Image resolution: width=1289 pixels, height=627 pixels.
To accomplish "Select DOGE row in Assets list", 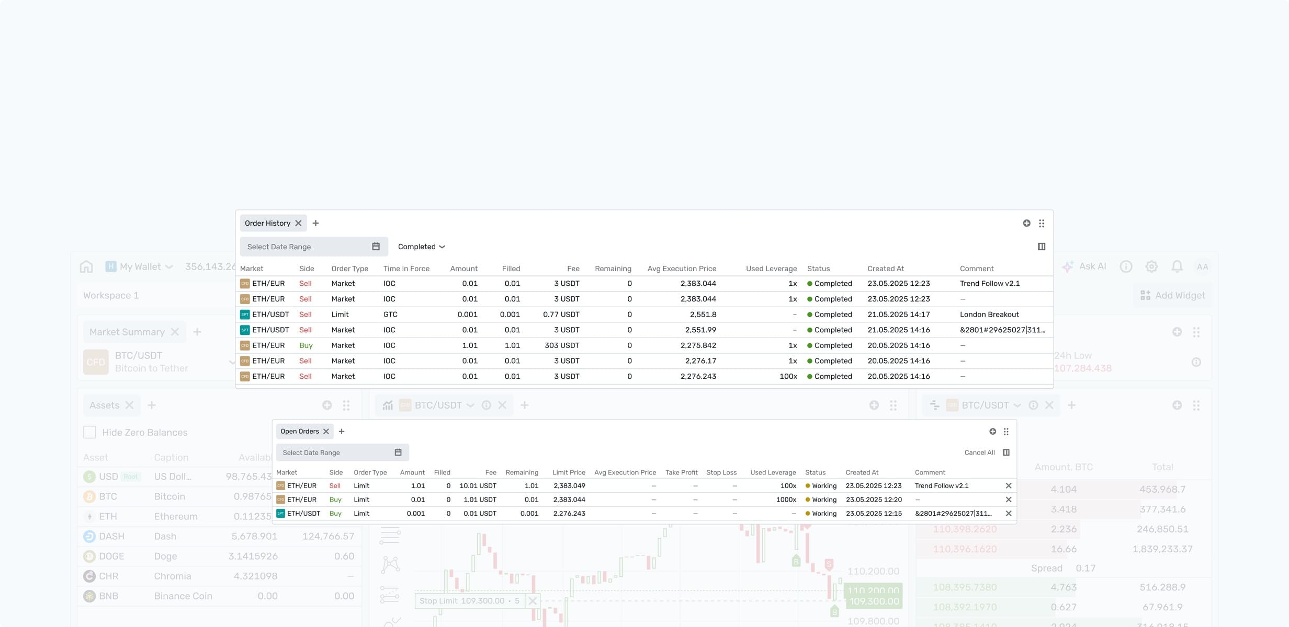I will pos(219,556).
